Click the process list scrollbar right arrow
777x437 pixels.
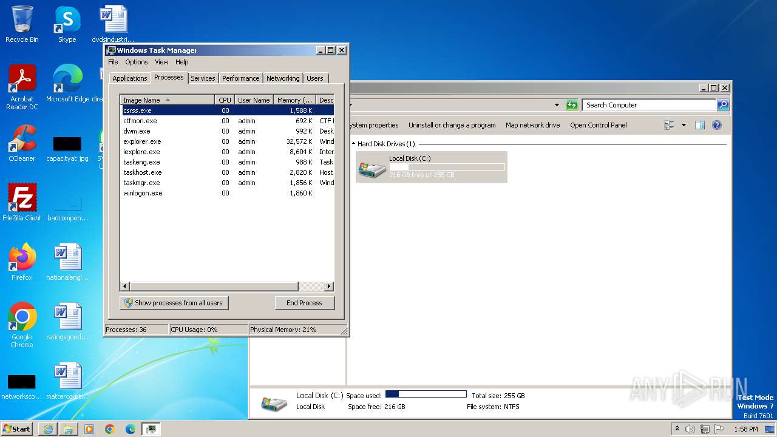[329, 286]
